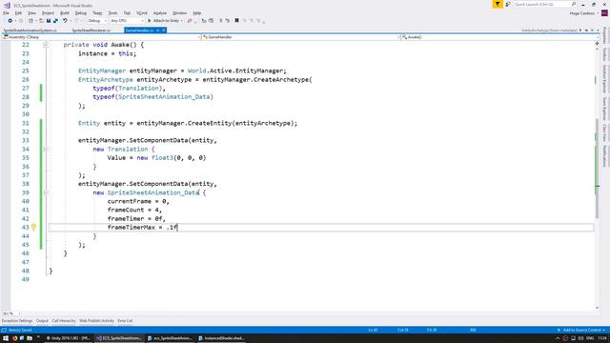Open Firefox from the taskbar

[14, 338]
